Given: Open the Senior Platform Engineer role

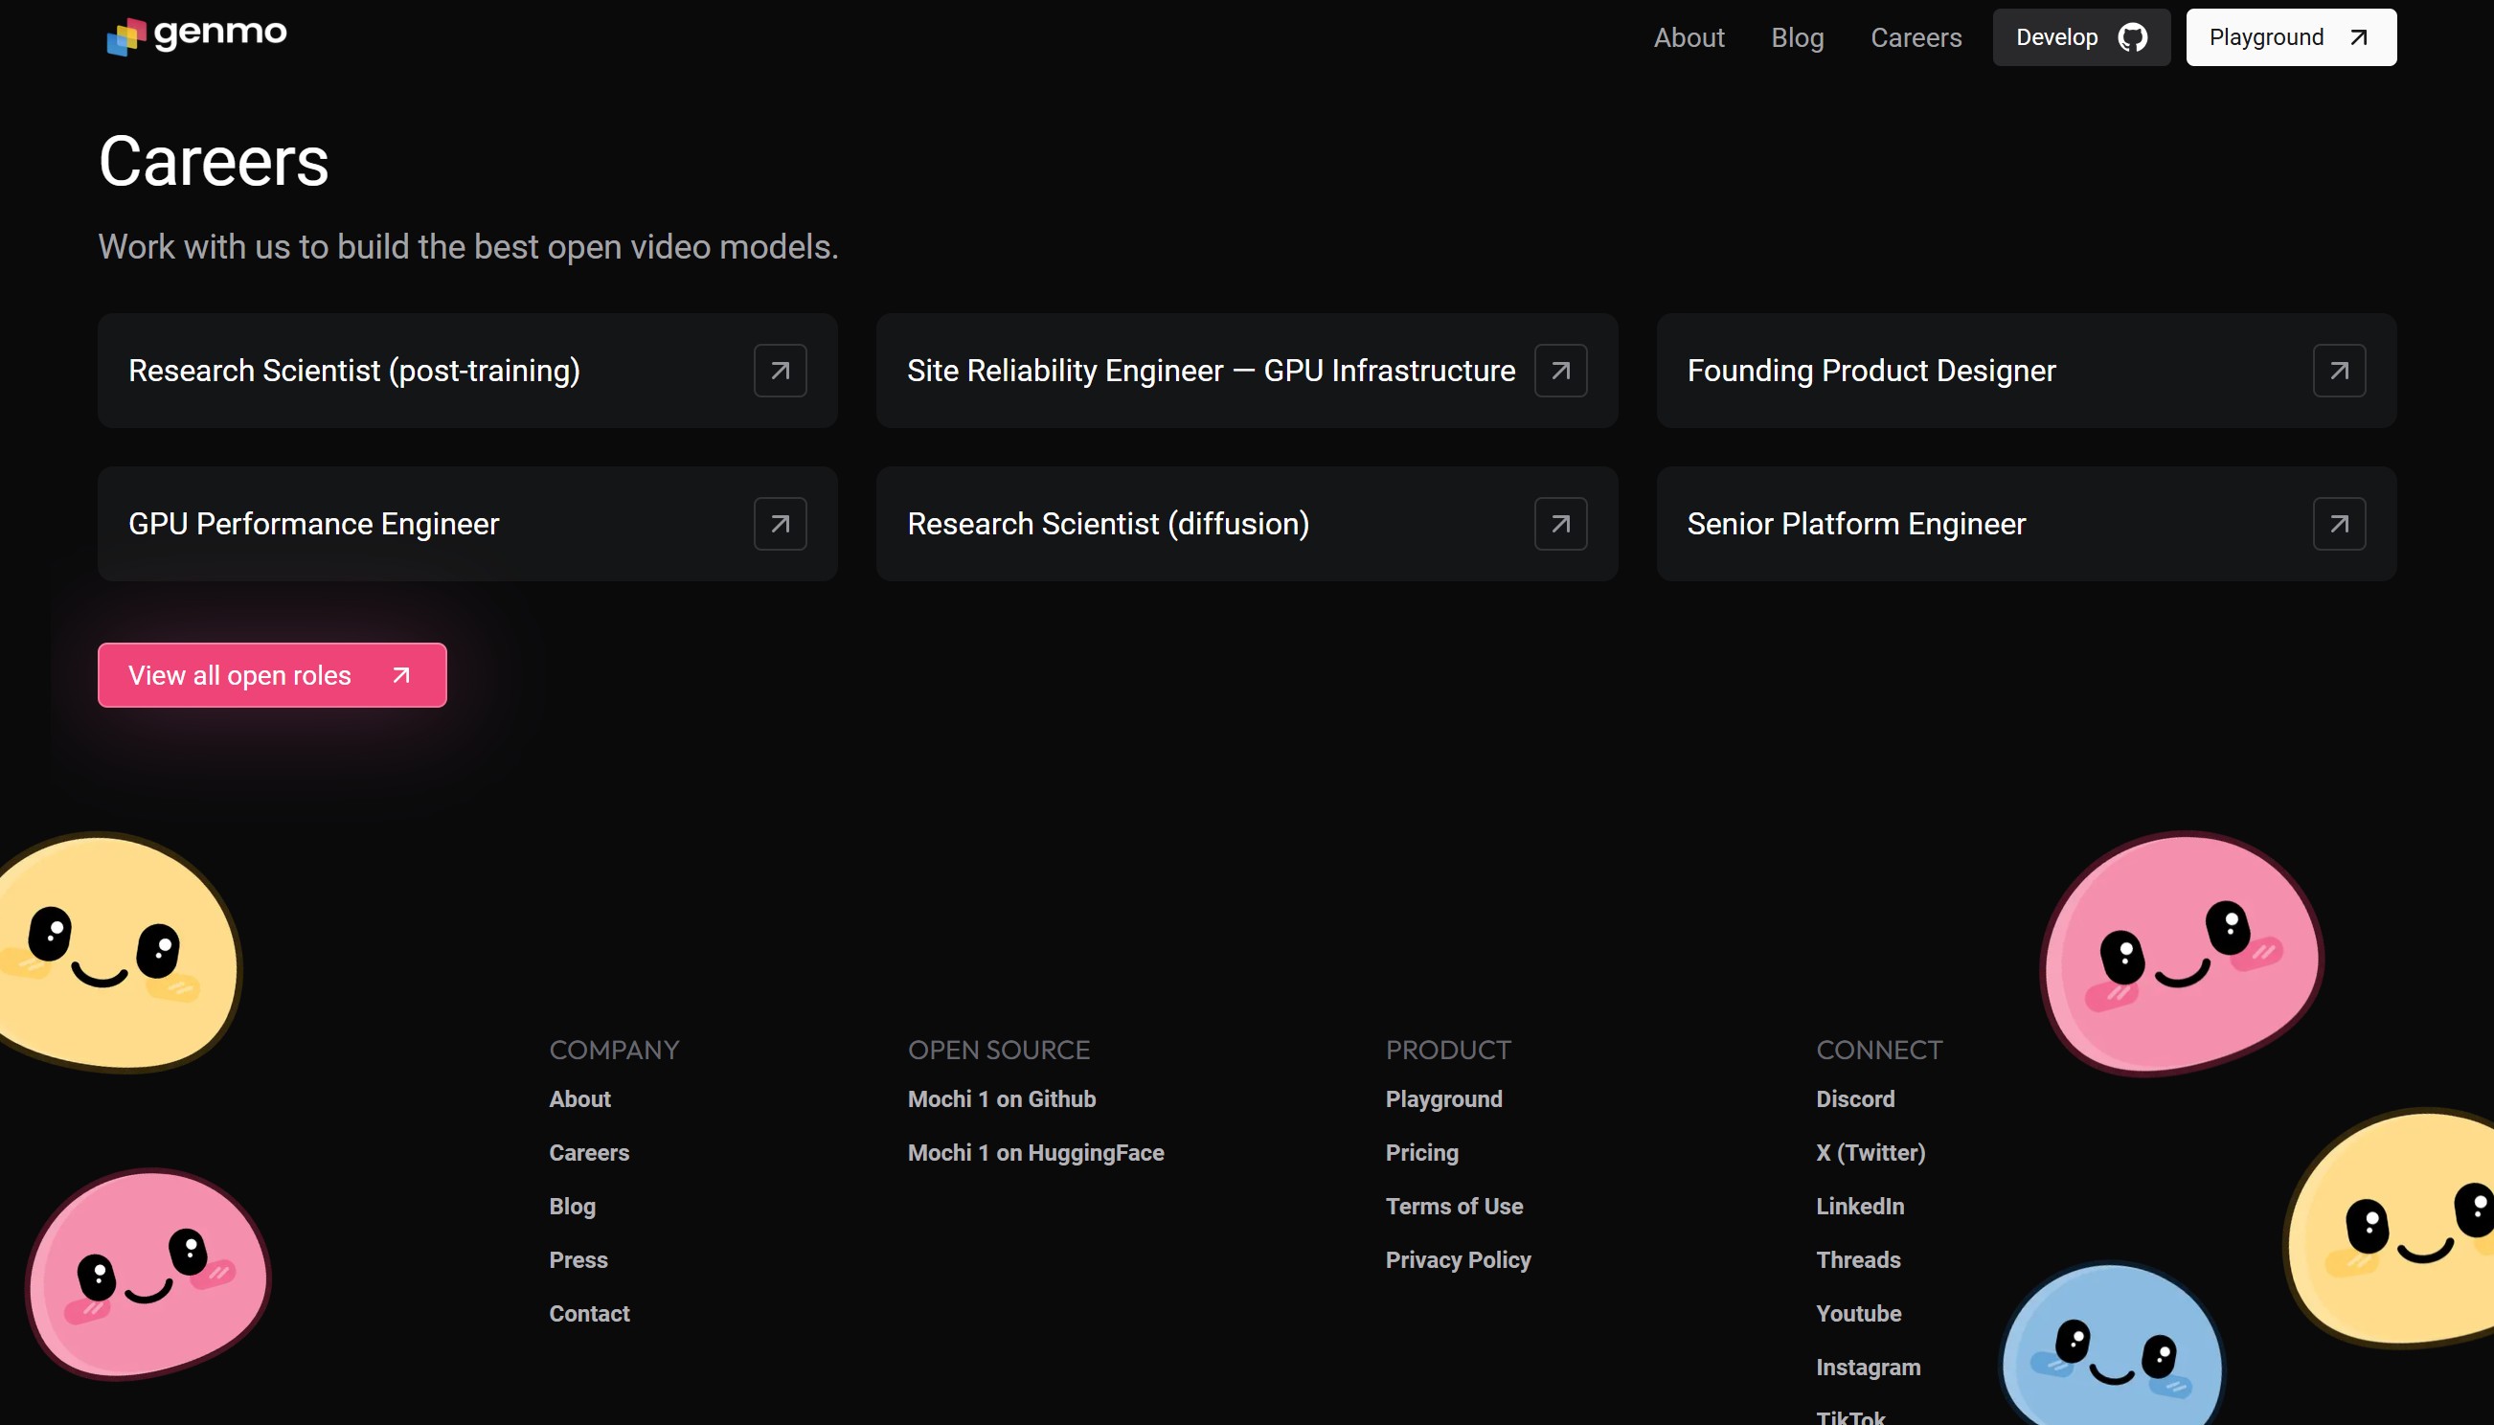Looking at the screenshot, I should pyautogui.click(x=2026, y=524).
